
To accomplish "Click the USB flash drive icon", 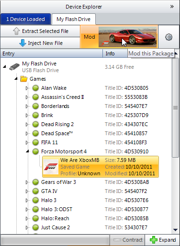I will click(x=14, y=66).
